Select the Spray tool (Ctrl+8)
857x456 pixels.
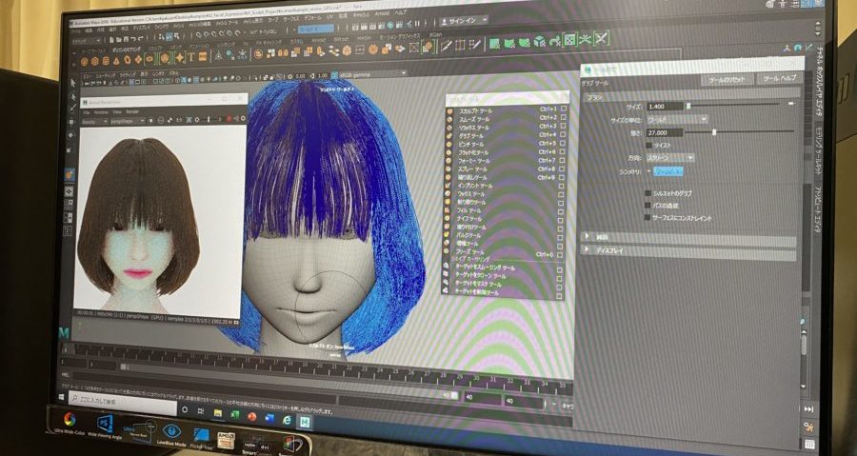[x=473, y=169]
